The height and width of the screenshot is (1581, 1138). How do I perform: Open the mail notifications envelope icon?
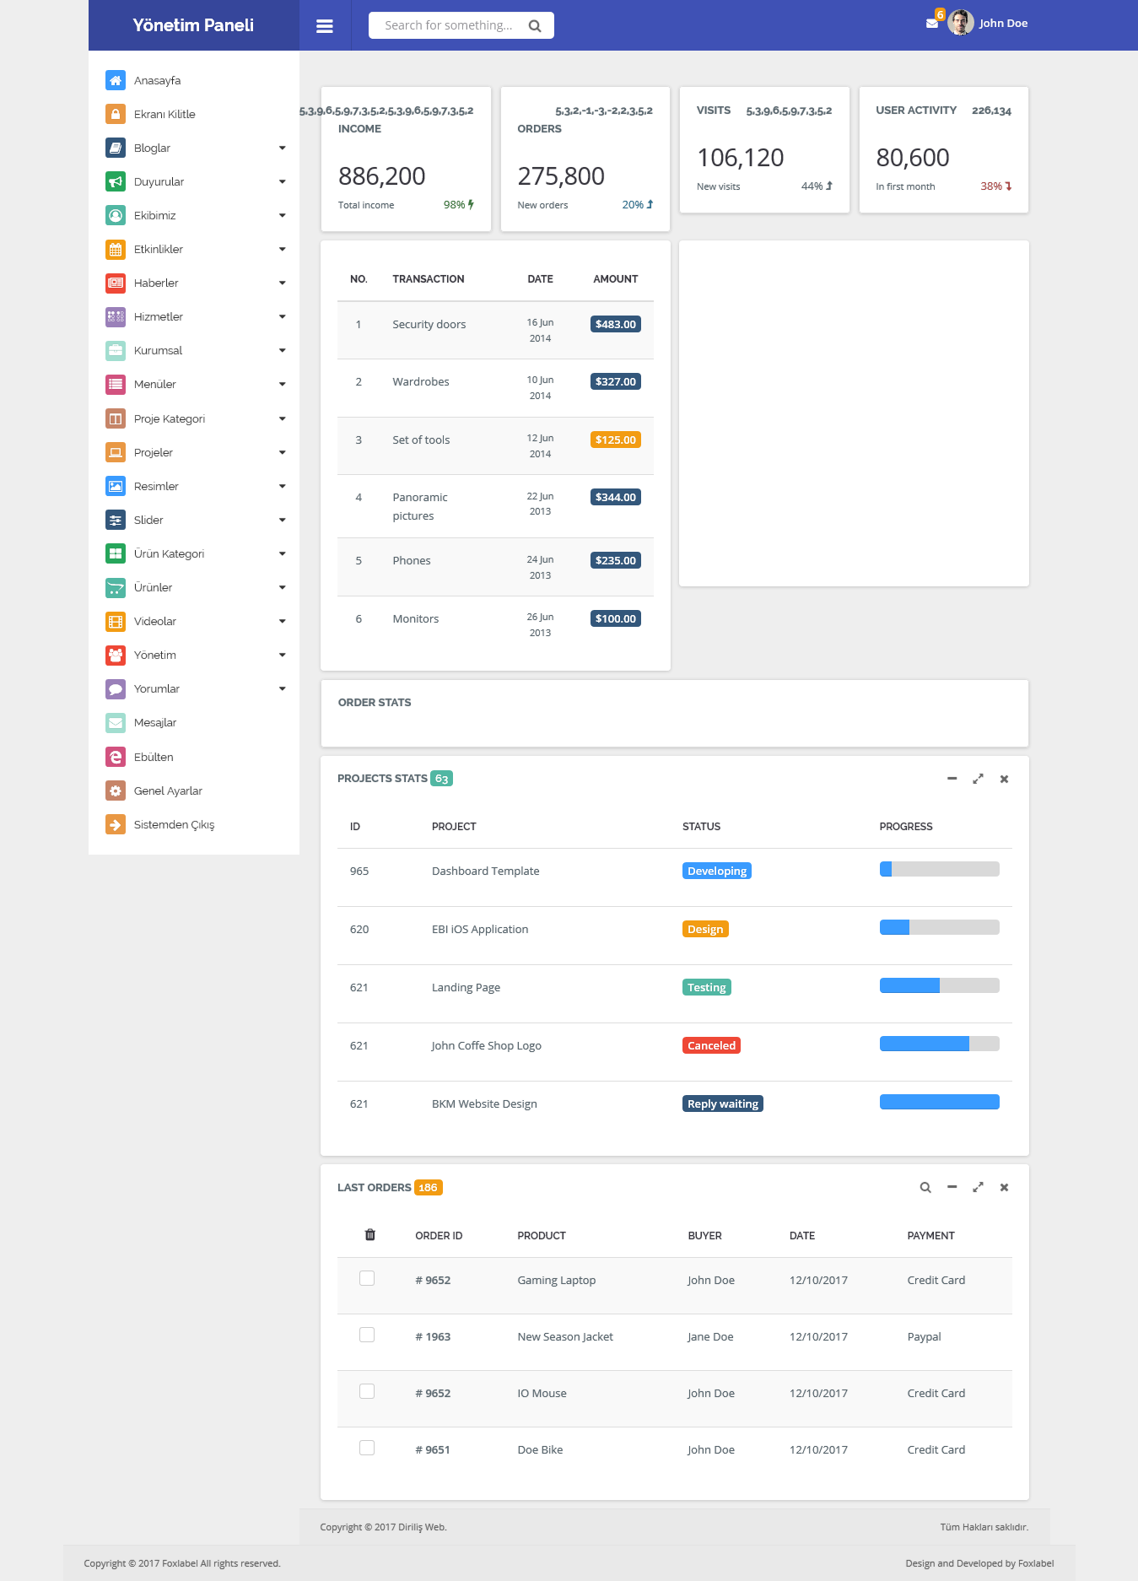click(x=931, y=24)
